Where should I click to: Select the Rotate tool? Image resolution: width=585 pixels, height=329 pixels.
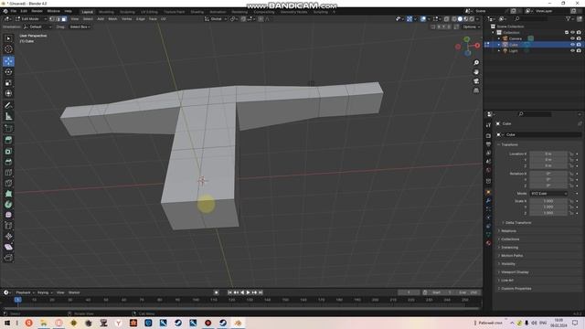click(8, 72)
